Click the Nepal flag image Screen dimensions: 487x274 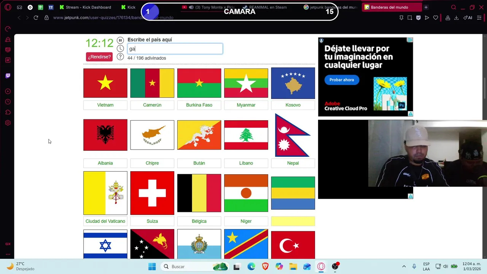point(292,135)
